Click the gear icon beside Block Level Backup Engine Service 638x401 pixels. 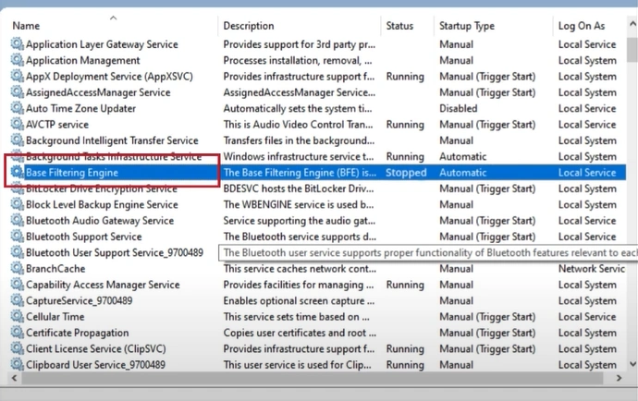click(x=17, y=204)
